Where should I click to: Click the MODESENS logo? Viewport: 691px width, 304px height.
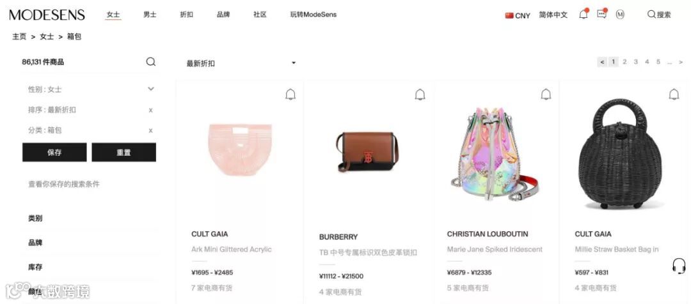[47, 15]
